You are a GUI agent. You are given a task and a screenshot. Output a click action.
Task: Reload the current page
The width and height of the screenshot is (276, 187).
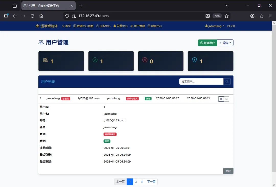(x=32, y=16)
